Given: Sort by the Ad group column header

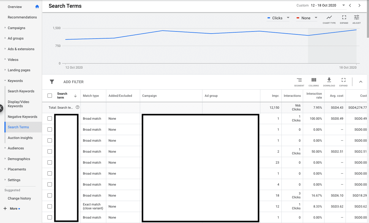Looking at the screenshot, I should tap(211, 96).
